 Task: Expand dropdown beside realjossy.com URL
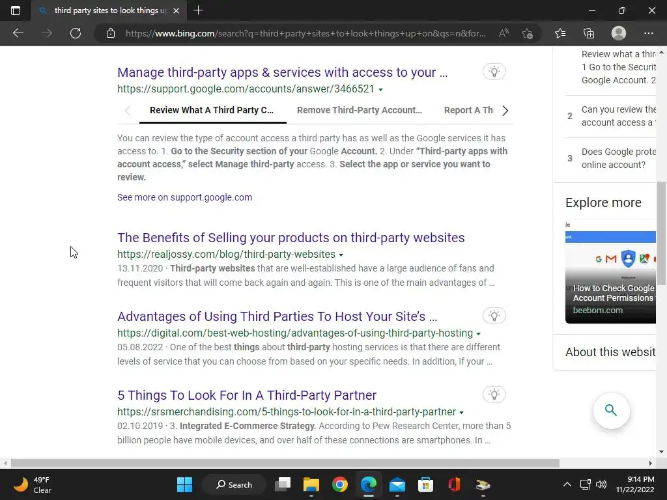341,255
